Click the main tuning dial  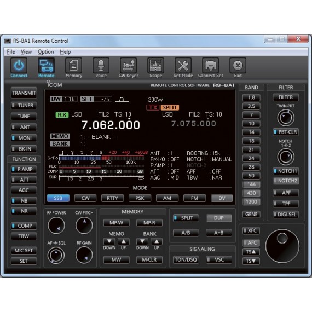point(282,246)
